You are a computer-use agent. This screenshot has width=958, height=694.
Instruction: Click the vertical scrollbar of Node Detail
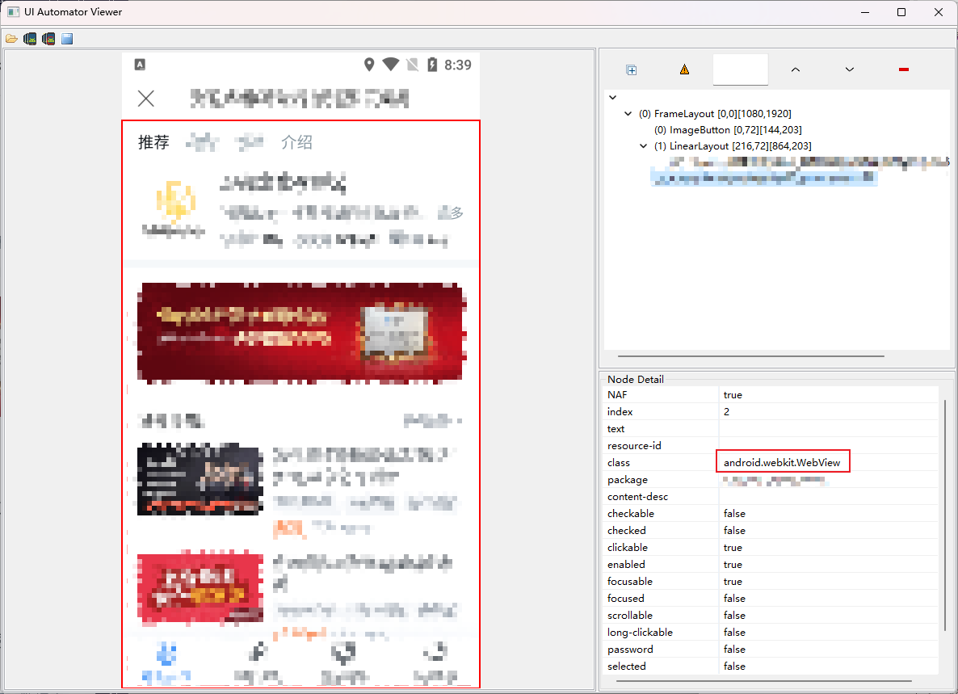pyautogui.click(x=944, y=515)
